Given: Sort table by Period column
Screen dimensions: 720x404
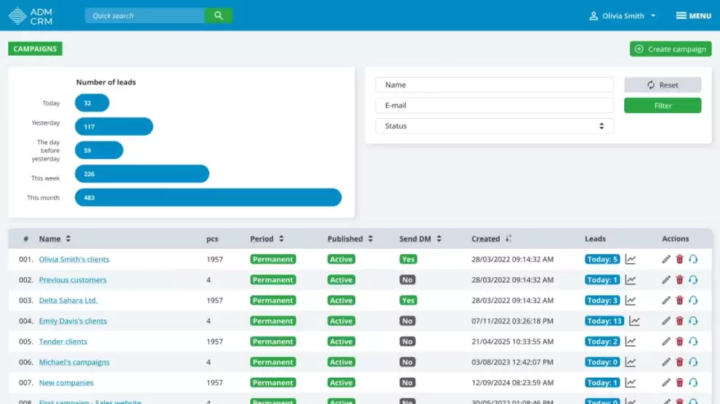Looking at the screenshot, I should tap(267, 239).
